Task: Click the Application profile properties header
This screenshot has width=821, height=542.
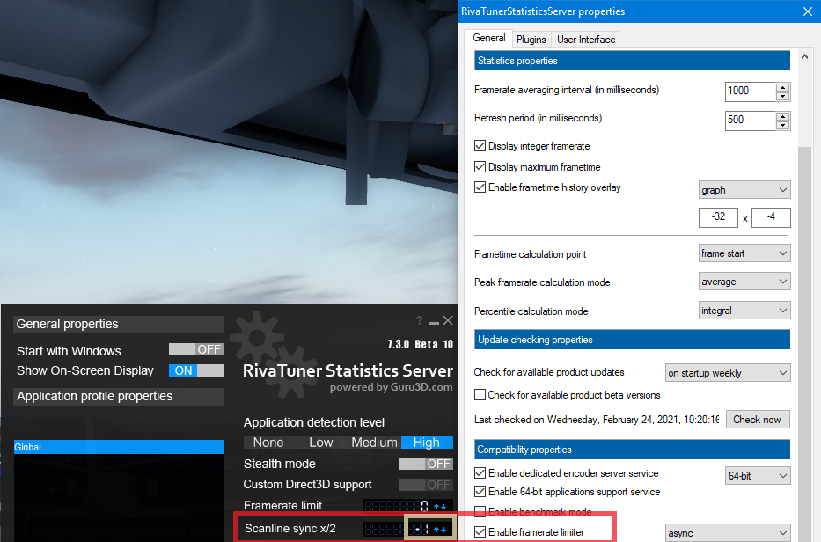Action: coord(119,397)
